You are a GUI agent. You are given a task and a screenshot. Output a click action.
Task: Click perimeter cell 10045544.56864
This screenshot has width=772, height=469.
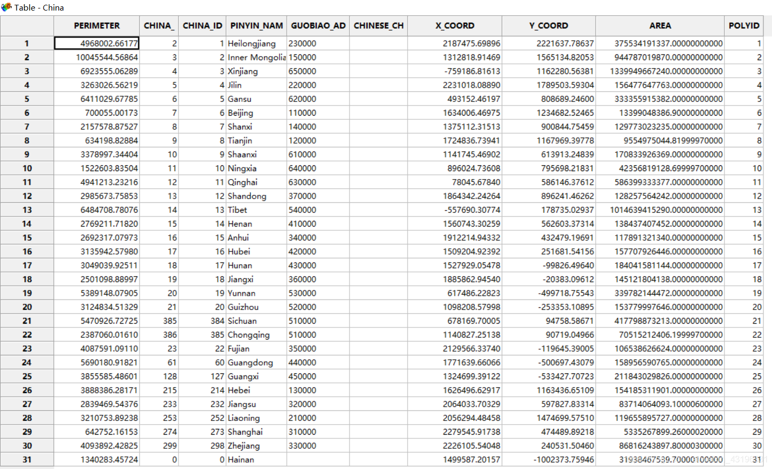coord(97,57)
